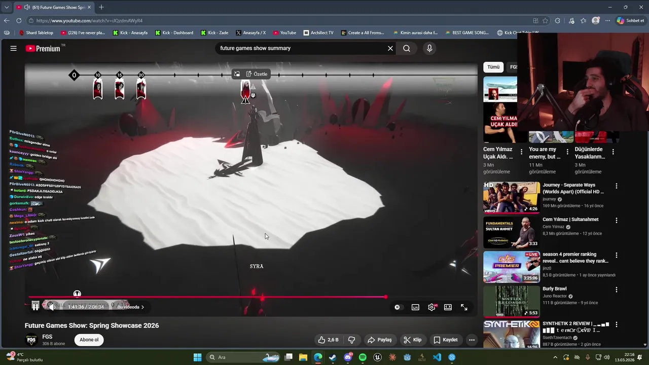The width and height of the screenshot is (649, 365).
Task: Open options menu for Burly Brawl video
Action: point(617,289)
